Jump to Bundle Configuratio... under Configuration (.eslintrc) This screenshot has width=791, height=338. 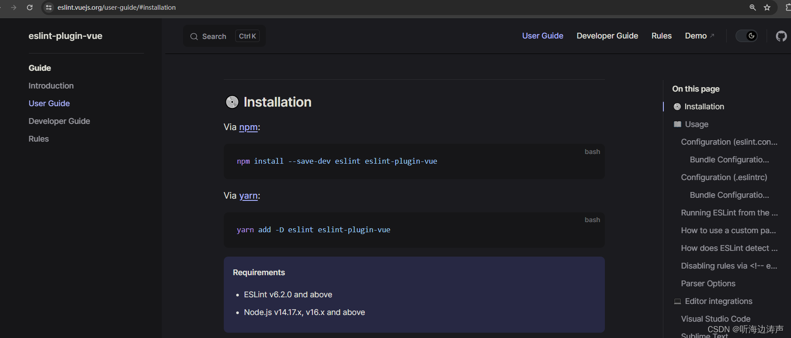[729, 195]
